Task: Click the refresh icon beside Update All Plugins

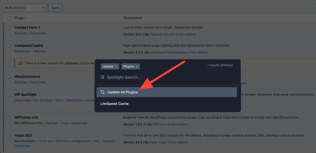Action: click(103, 92)
